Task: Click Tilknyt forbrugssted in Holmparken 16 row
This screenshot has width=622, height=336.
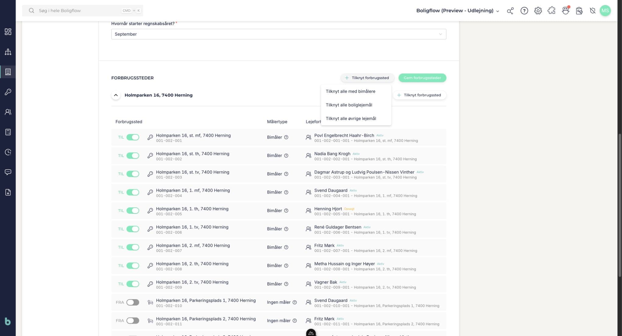Action: tap(419, 95)
